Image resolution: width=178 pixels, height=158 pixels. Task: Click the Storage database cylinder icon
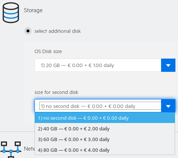pos(11,13)
